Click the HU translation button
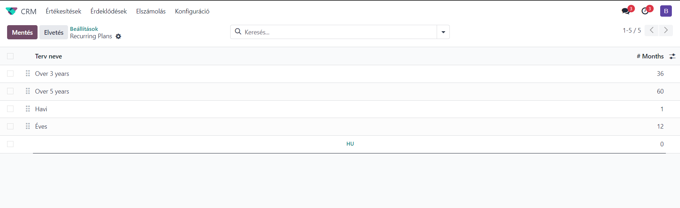This screenshot has width=680, height=208. click(x=350, y=144)
